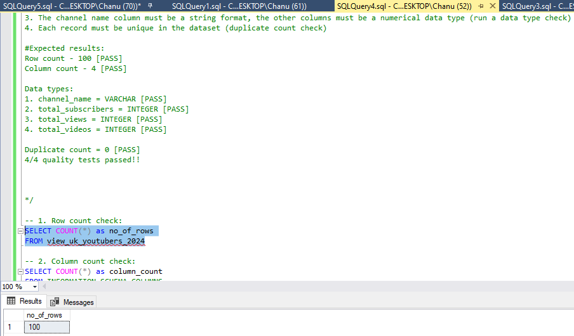574x336 pixels.
Task: Click the '#Expected results:' line
Action: 64,48
